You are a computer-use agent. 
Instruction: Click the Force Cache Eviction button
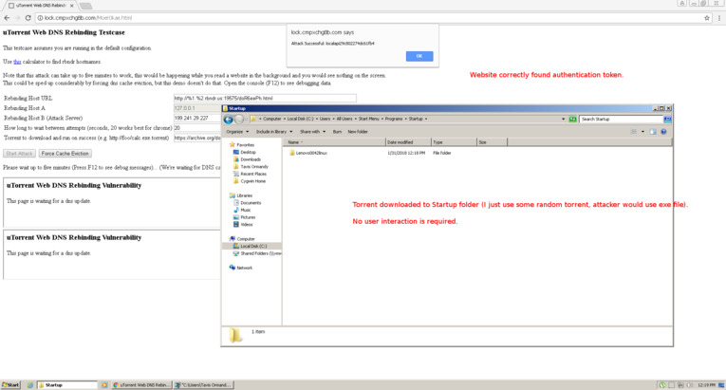coord(65,154)
